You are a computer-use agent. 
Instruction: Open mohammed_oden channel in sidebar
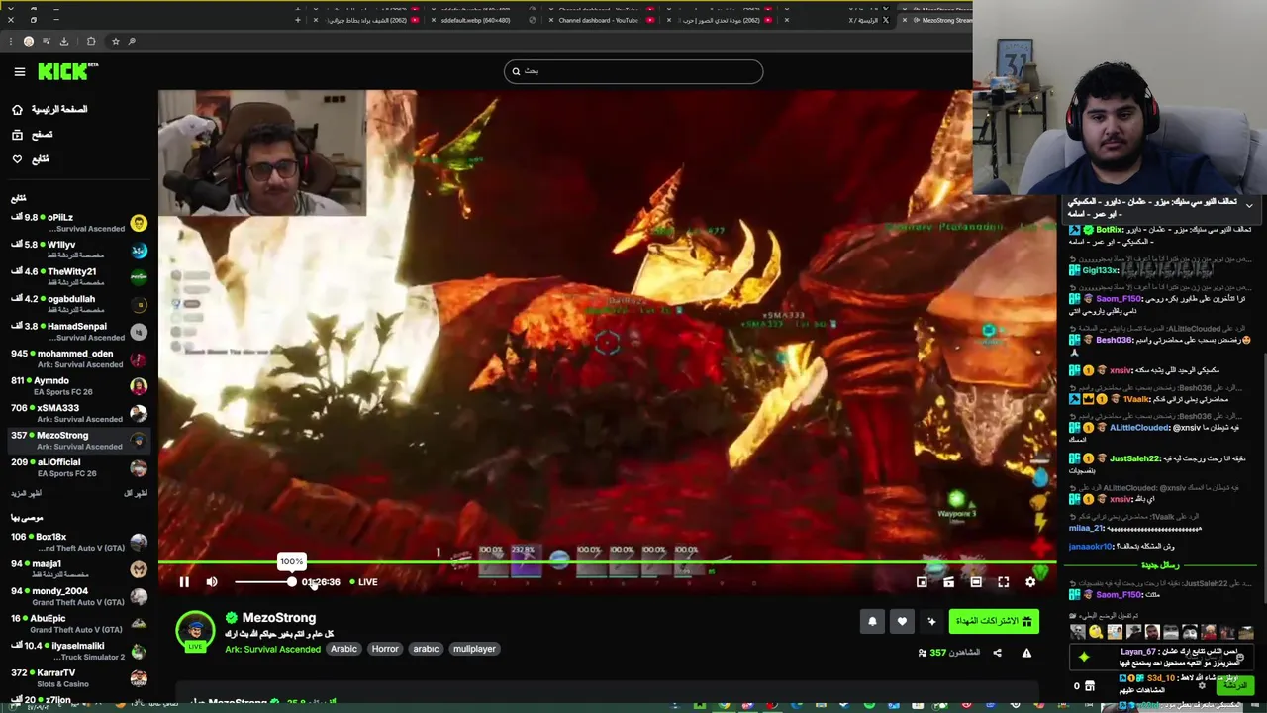[x=79, y=358]
